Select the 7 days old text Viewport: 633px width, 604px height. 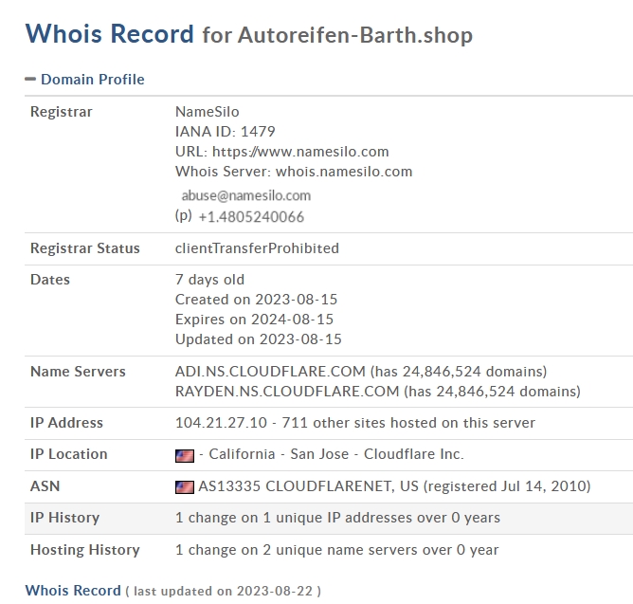click(209, 280)
